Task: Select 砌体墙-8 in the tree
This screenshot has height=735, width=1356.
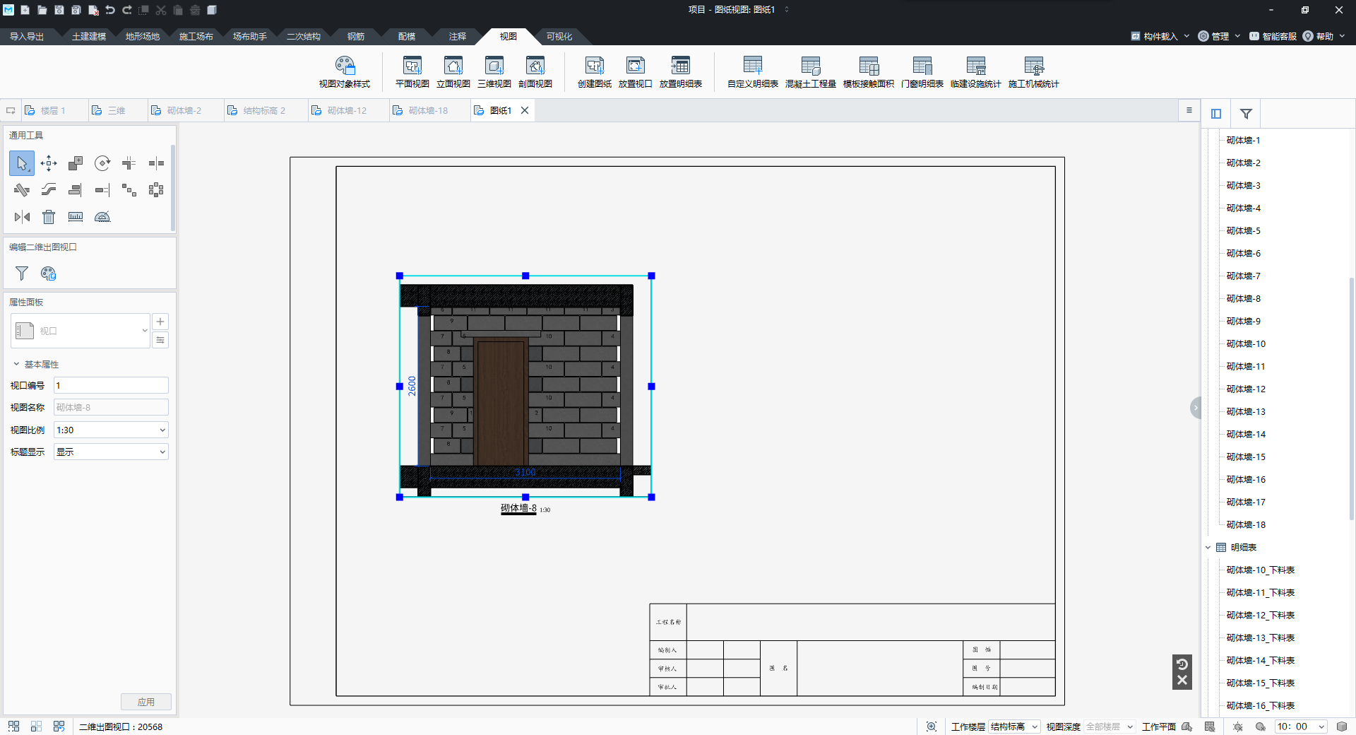Action: (x=1244, y=299)
